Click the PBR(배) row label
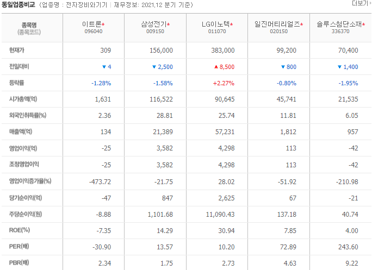Viewport: 372px width, 270px height. 19,262
